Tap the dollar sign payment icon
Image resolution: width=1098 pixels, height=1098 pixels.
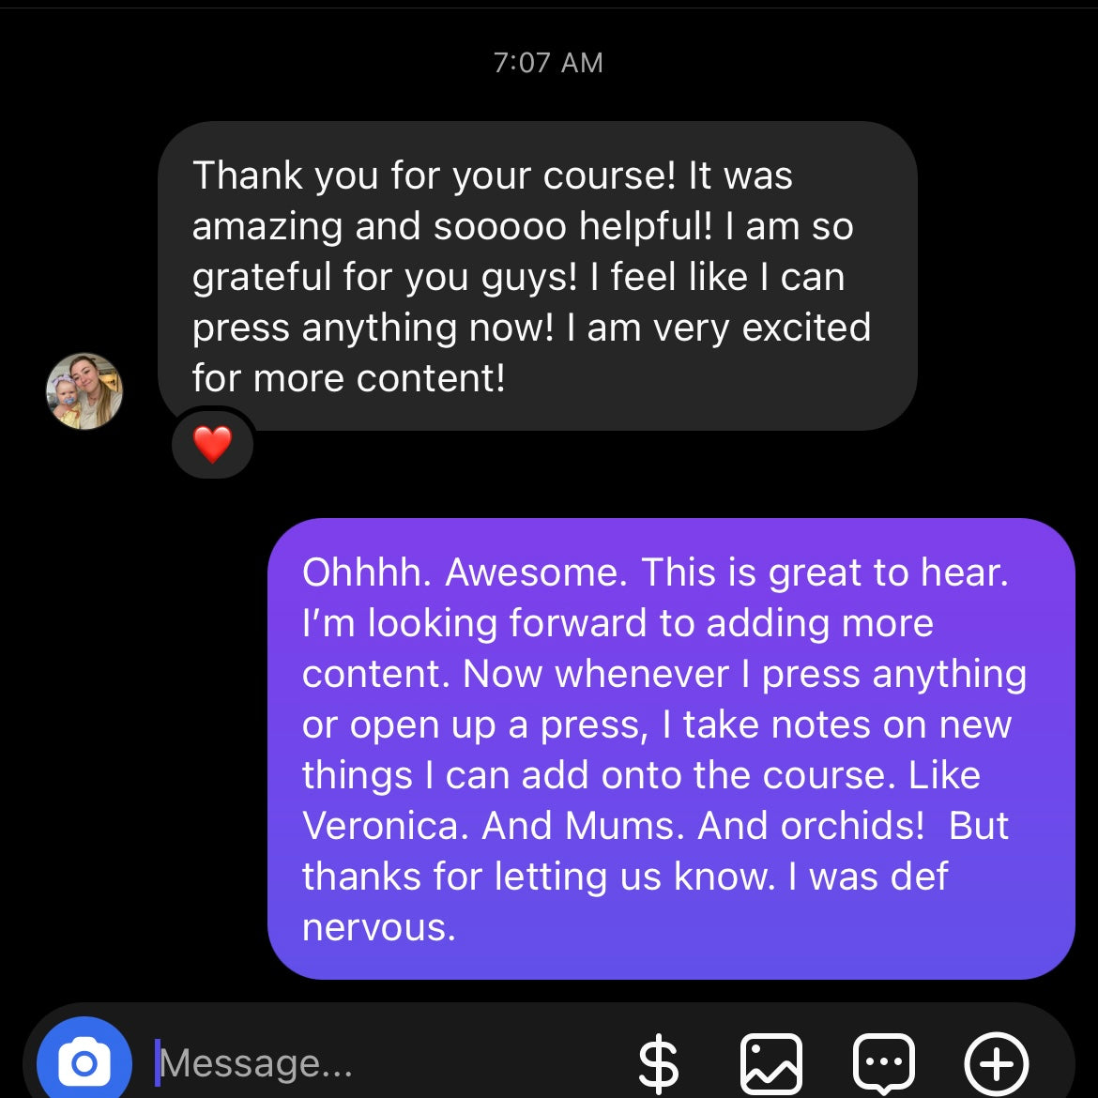(x=659, y=1064)
